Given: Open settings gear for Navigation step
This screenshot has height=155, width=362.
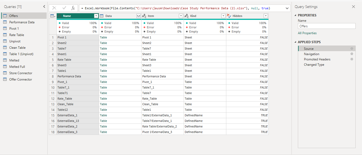Looking at the screenshot, I should [x=352, y=54].
